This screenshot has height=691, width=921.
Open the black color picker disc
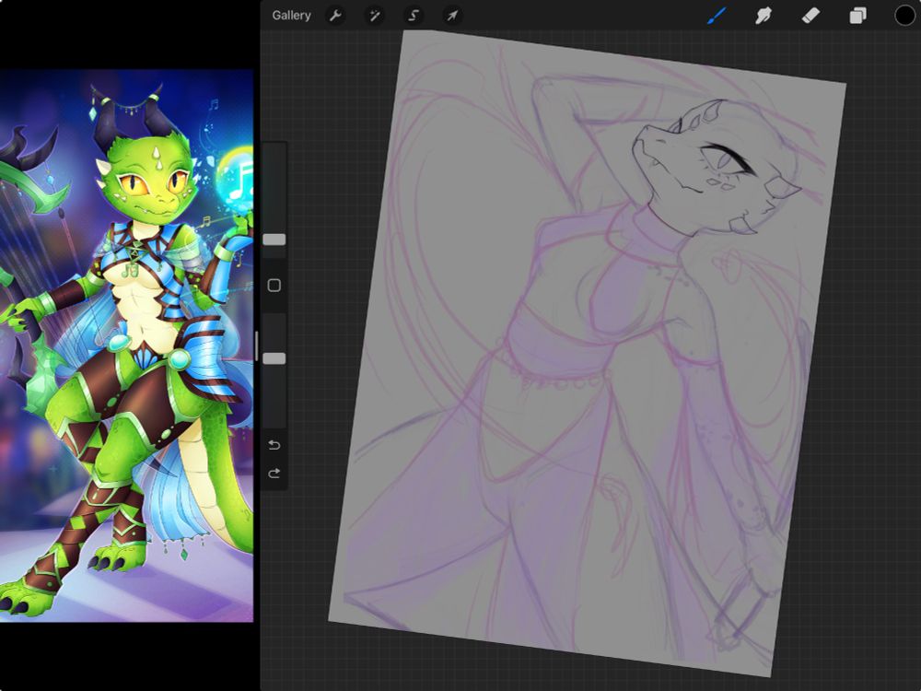[905, 16]
